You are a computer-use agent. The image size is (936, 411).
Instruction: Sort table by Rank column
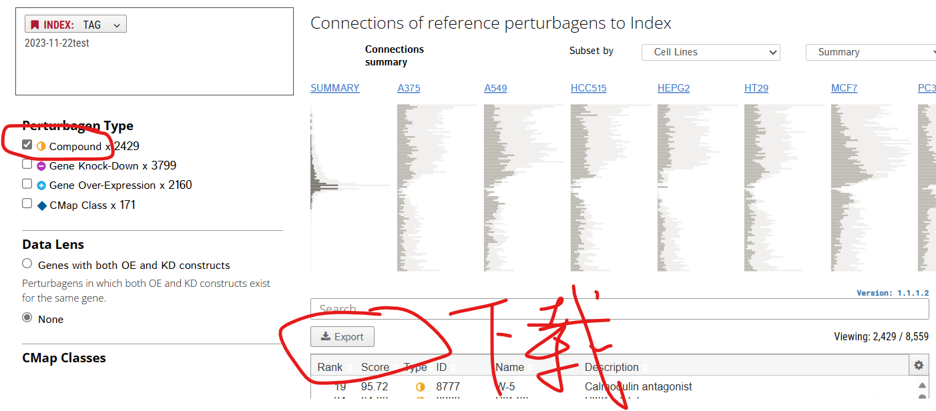330,367
